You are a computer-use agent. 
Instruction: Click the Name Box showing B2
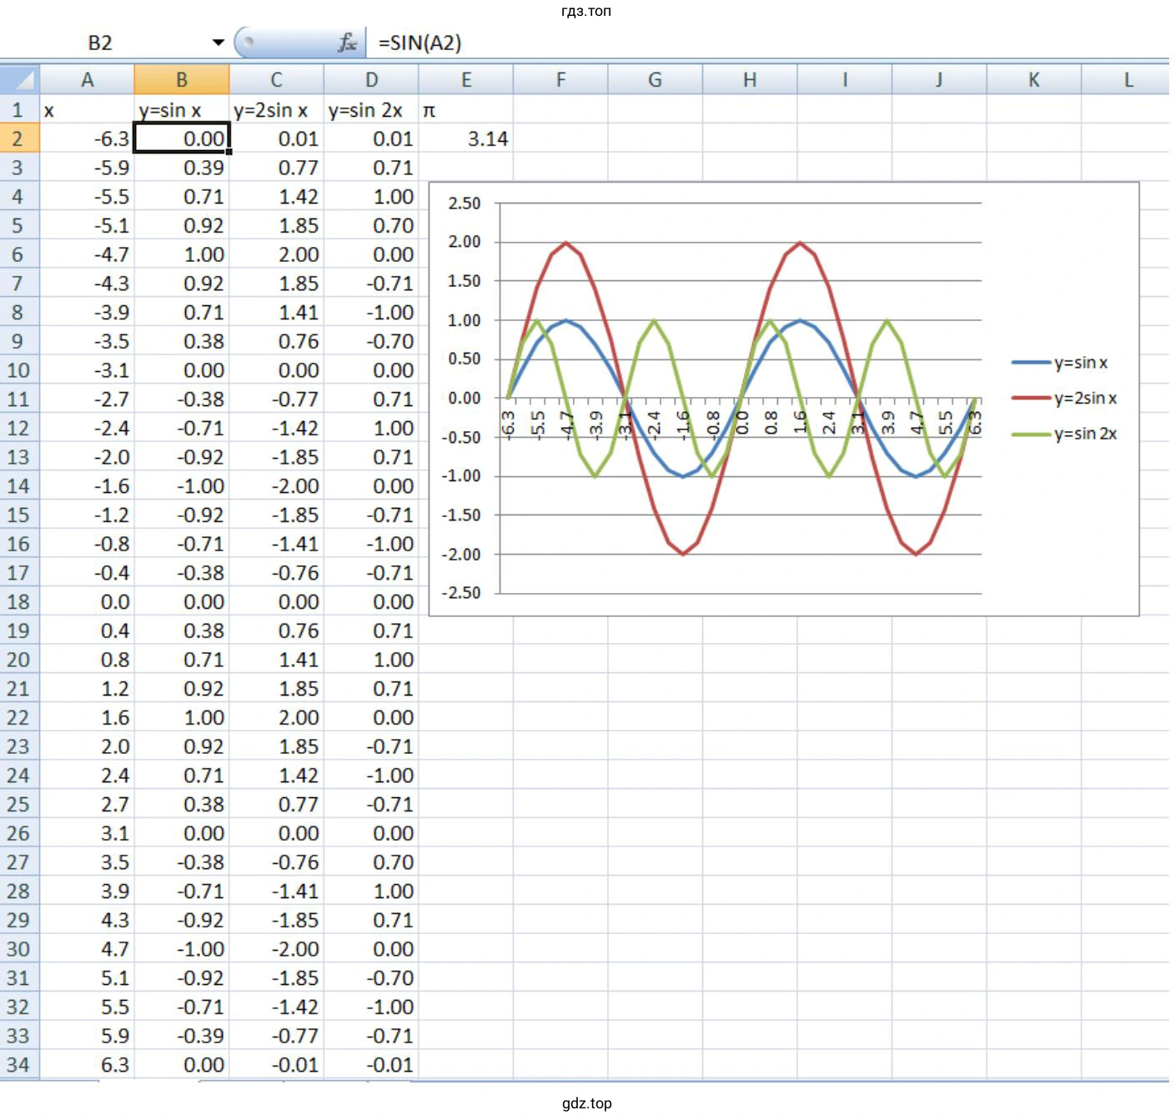(x=100, y=43)
